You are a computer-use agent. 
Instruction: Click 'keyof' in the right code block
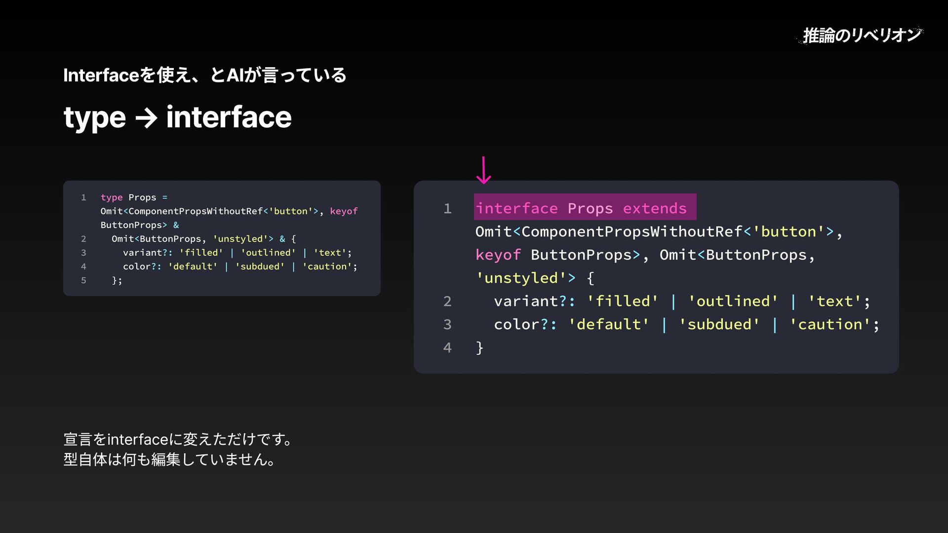(498, 255)
